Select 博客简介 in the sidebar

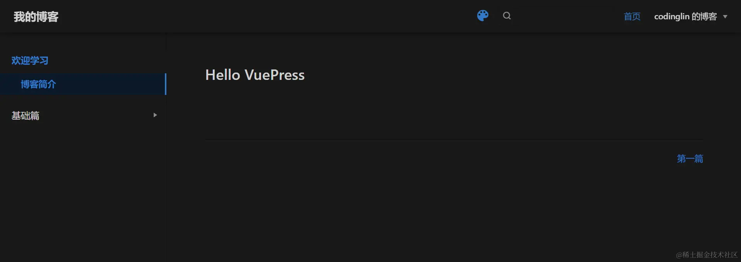pos(38,84)
